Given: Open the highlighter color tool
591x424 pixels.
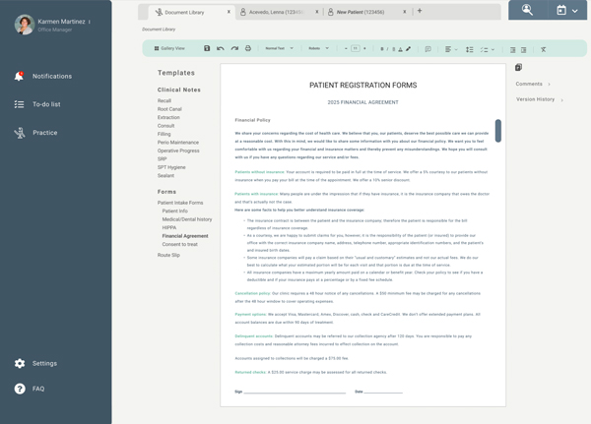Looking at the screenshot, I should pyautogui.click(x=408, y=49).
